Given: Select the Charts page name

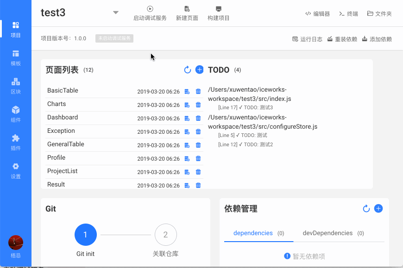Looking at the screenshot, I should pos(57,104).
